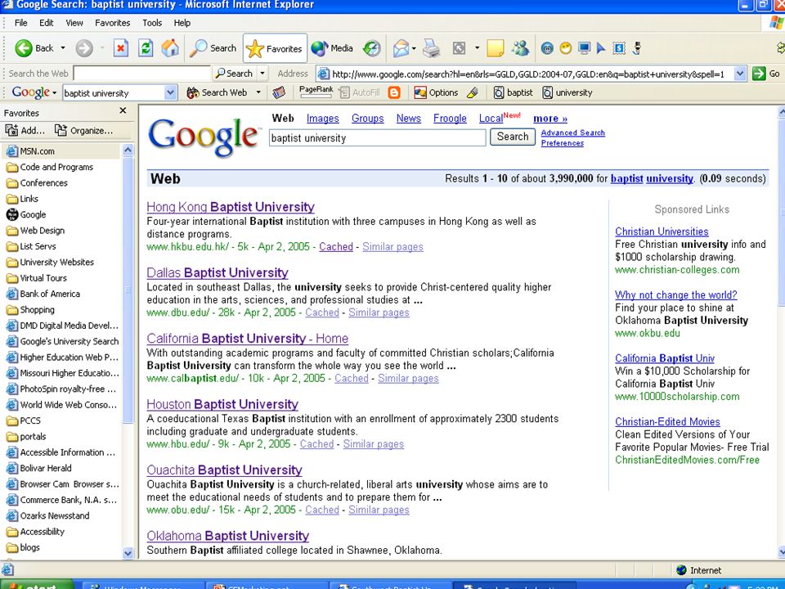Open MSN.com favorite
The width and height of the screenshot is (785, 589).
click(37, 151)
